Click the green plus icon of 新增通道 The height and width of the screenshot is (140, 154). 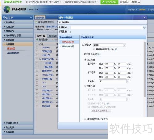pos(37,40)
